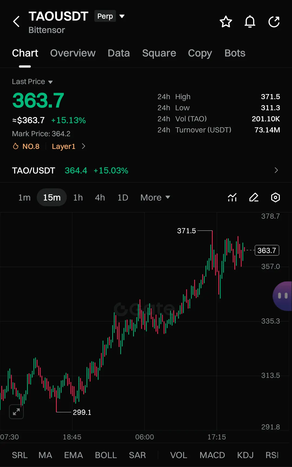Open the Bots tab

[x=235, y=53]
